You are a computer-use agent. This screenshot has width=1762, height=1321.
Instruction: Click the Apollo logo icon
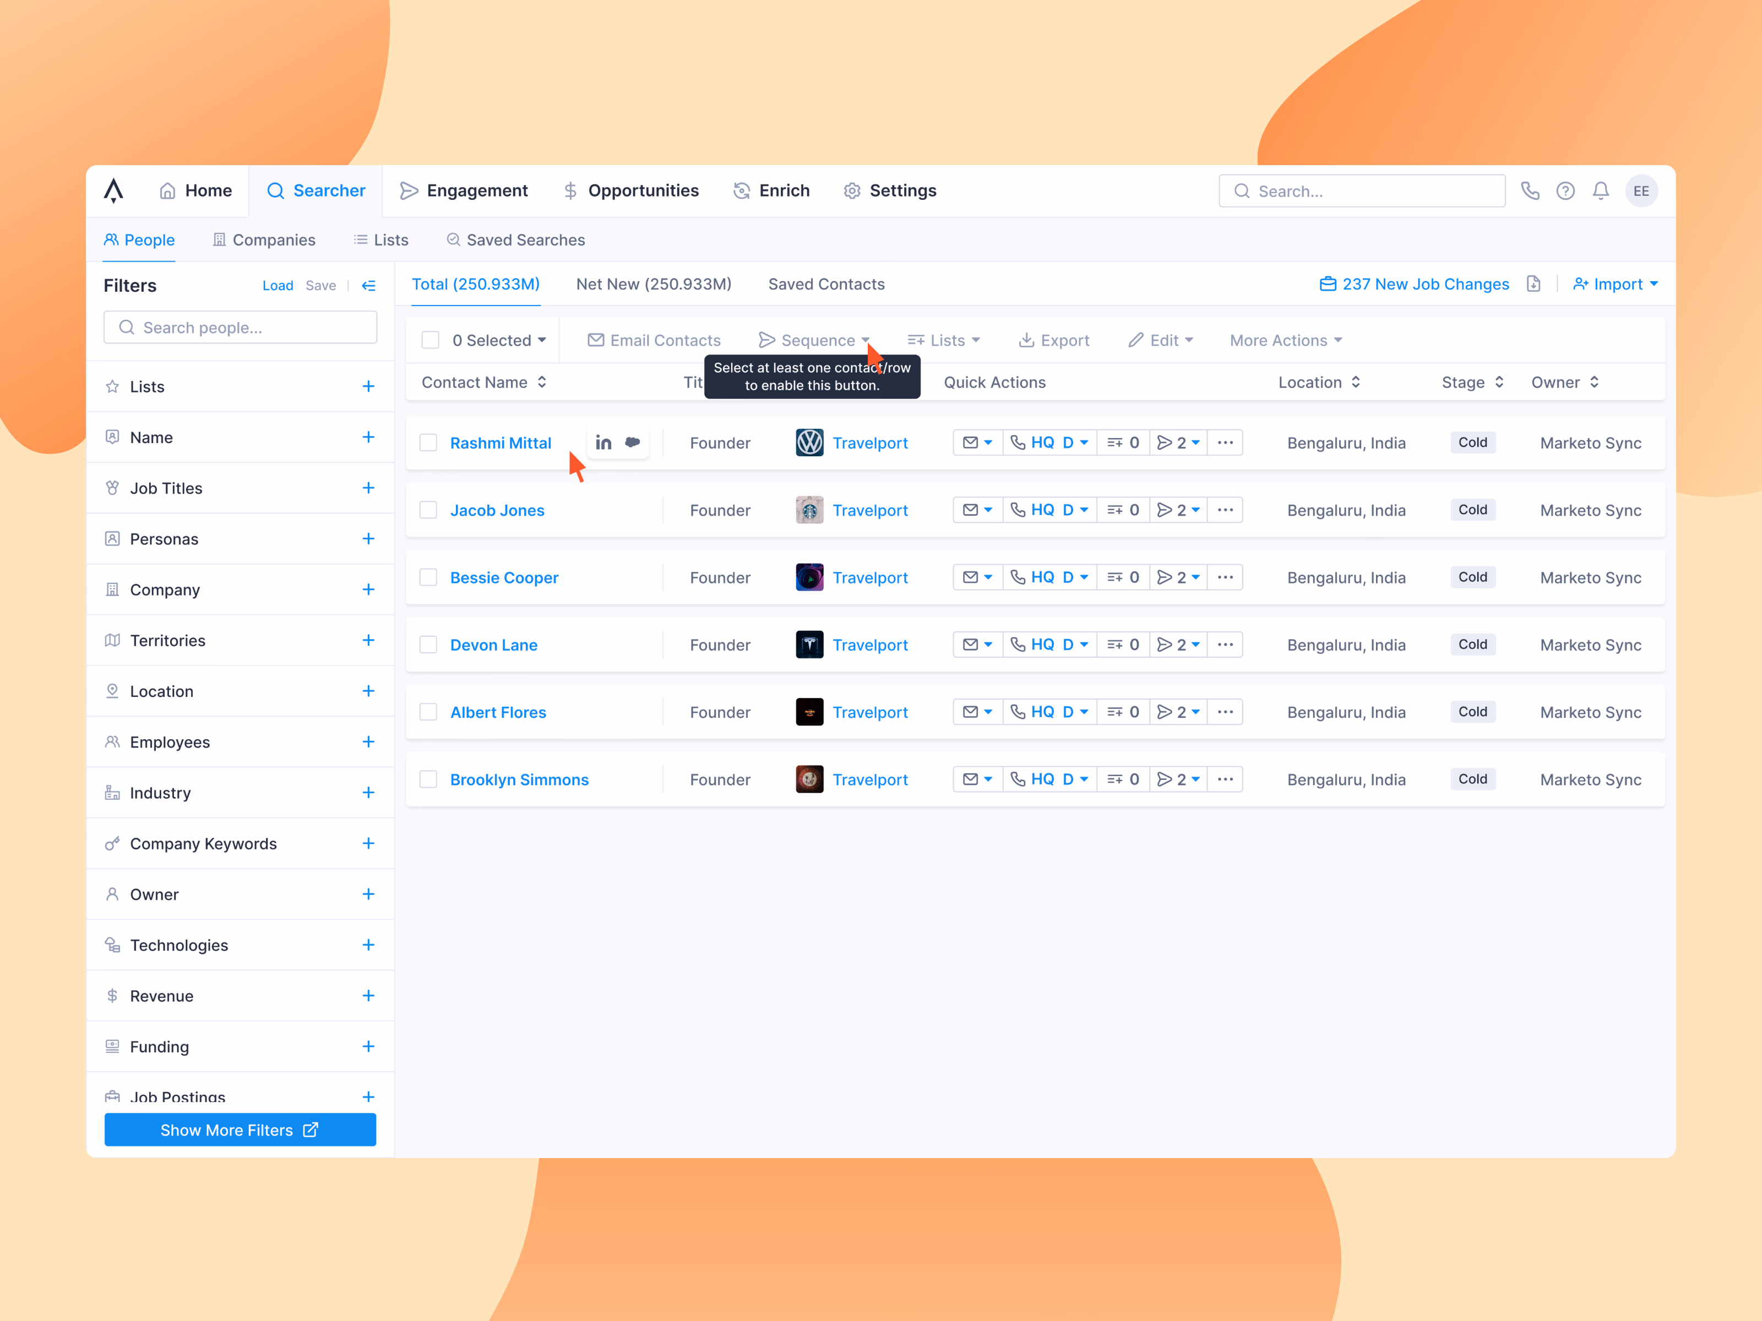(x=114, y=191)
